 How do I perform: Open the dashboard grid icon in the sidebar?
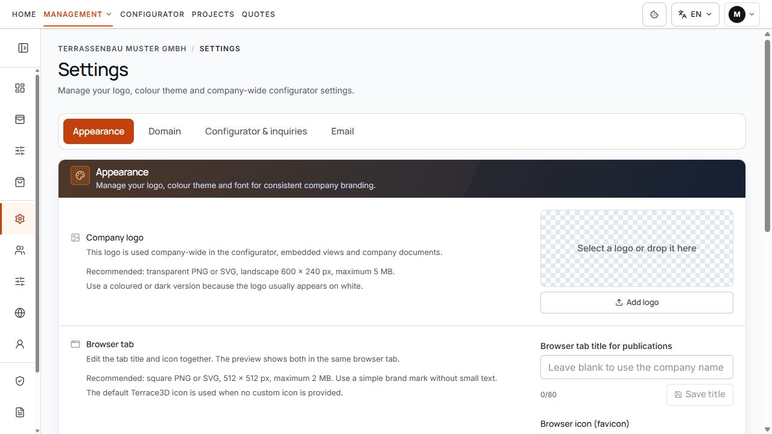pyautogui.click(x=20, y=89)
